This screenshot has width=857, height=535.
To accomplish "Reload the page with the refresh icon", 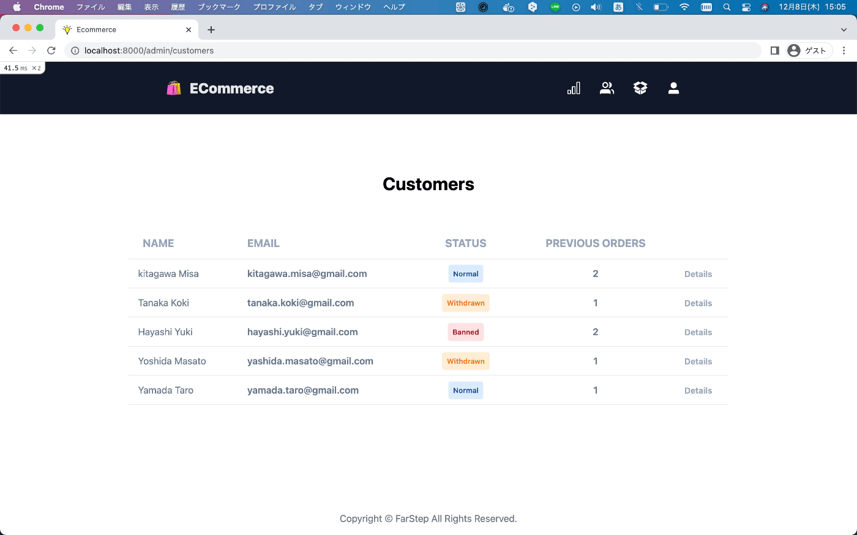I will coord(51,51).
